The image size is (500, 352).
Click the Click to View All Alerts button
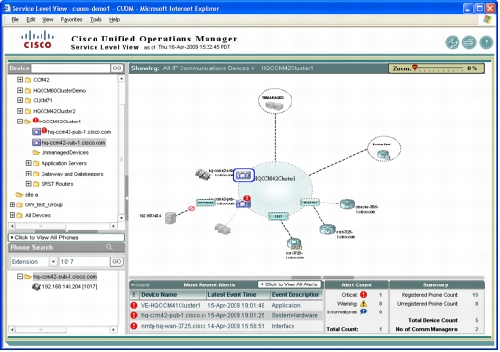tap(290, 284)
